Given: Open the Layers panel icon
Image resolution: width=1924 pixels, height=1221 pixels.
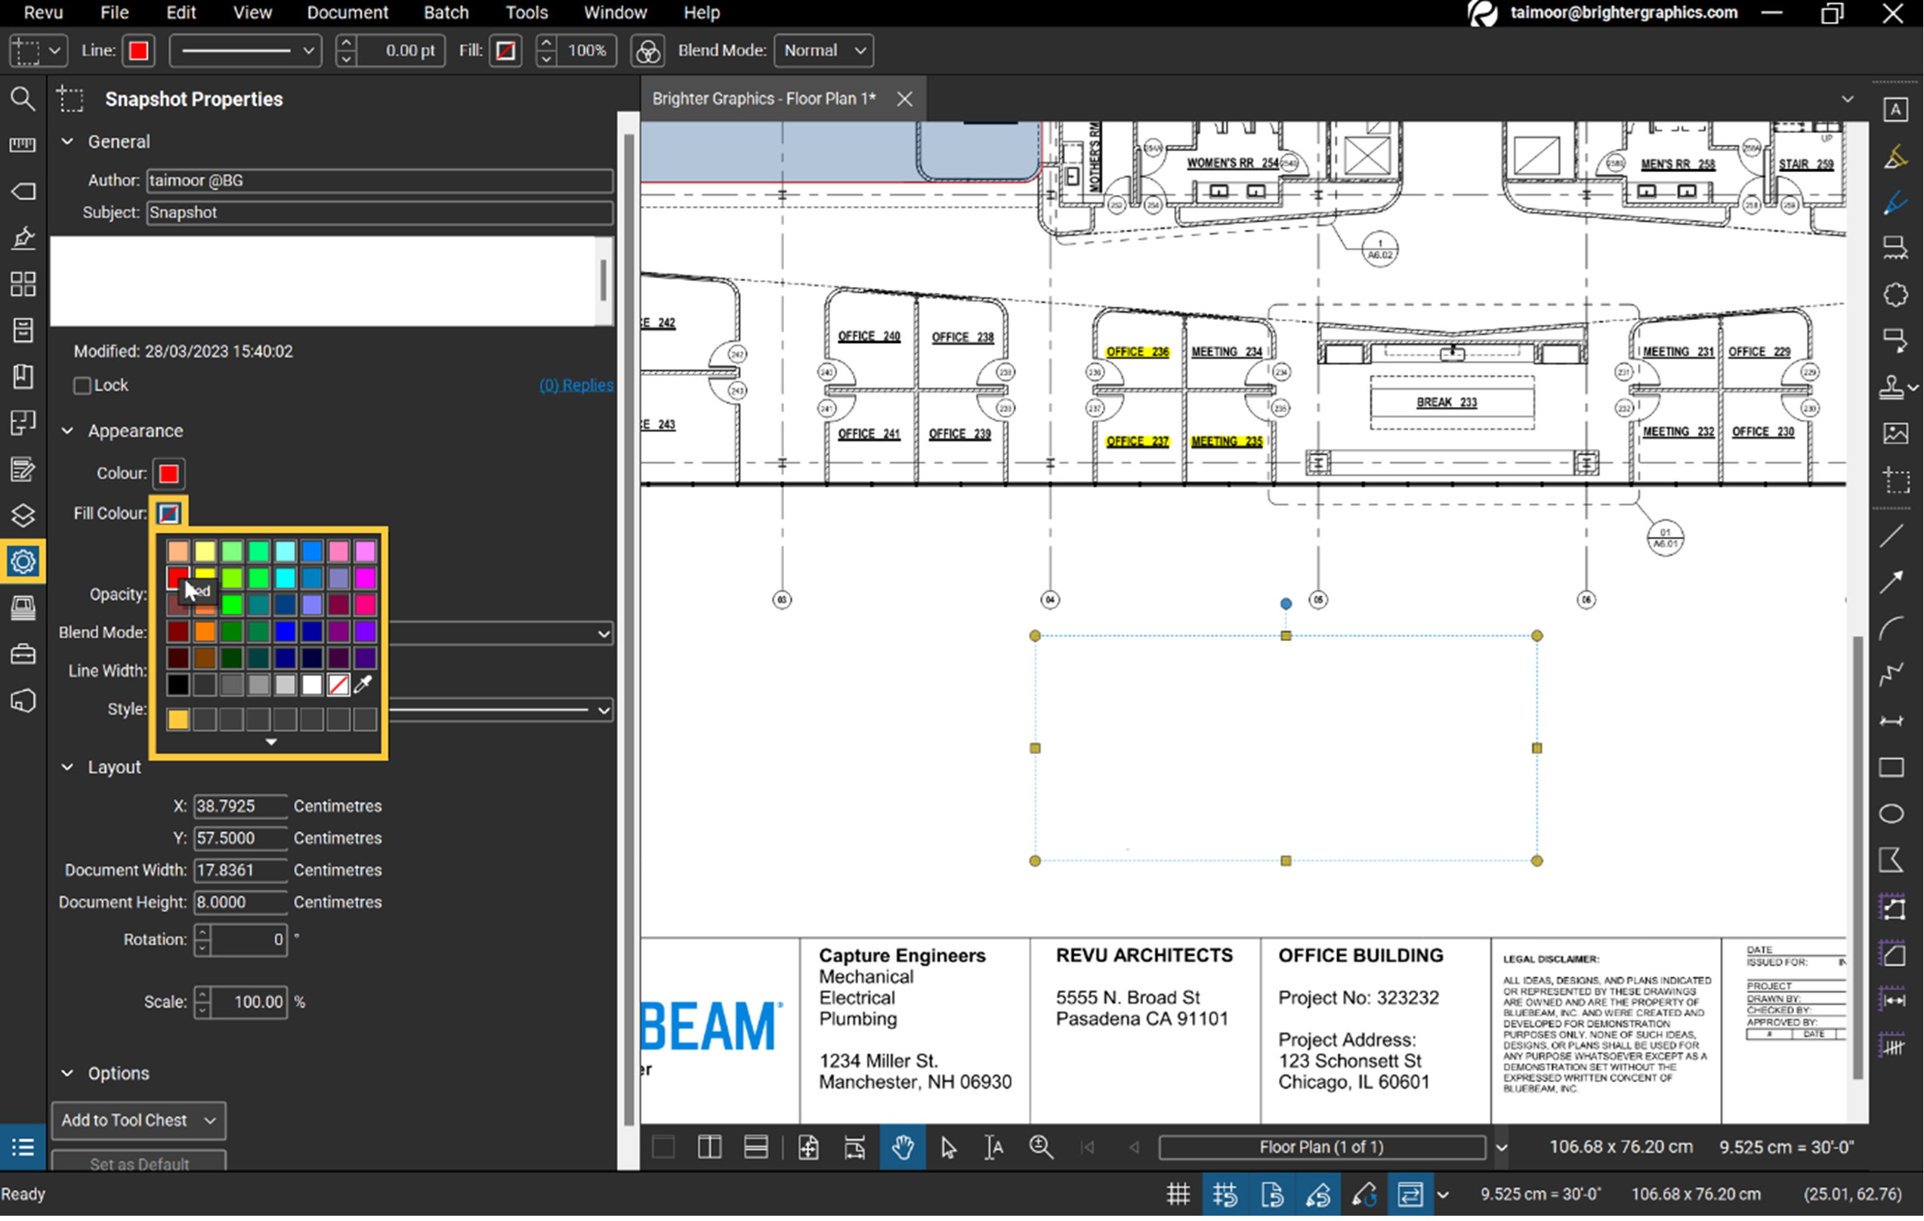Looking at the screenshot, I should tap(23, 516).
